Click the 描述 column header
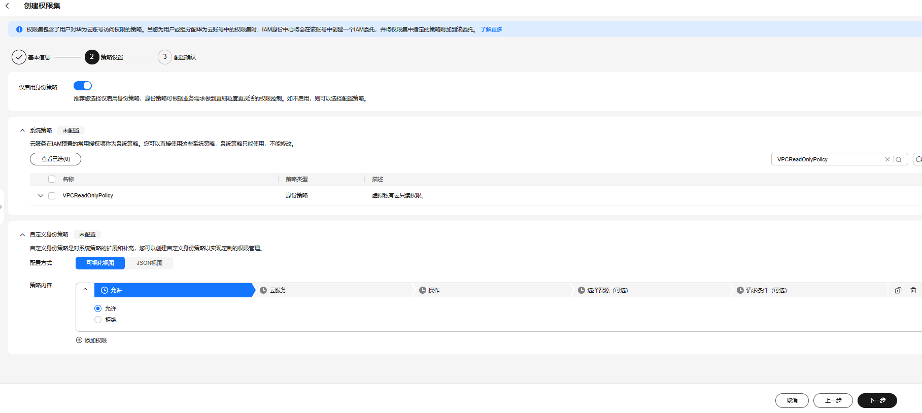922x413 pixels. tap(378, 179)
